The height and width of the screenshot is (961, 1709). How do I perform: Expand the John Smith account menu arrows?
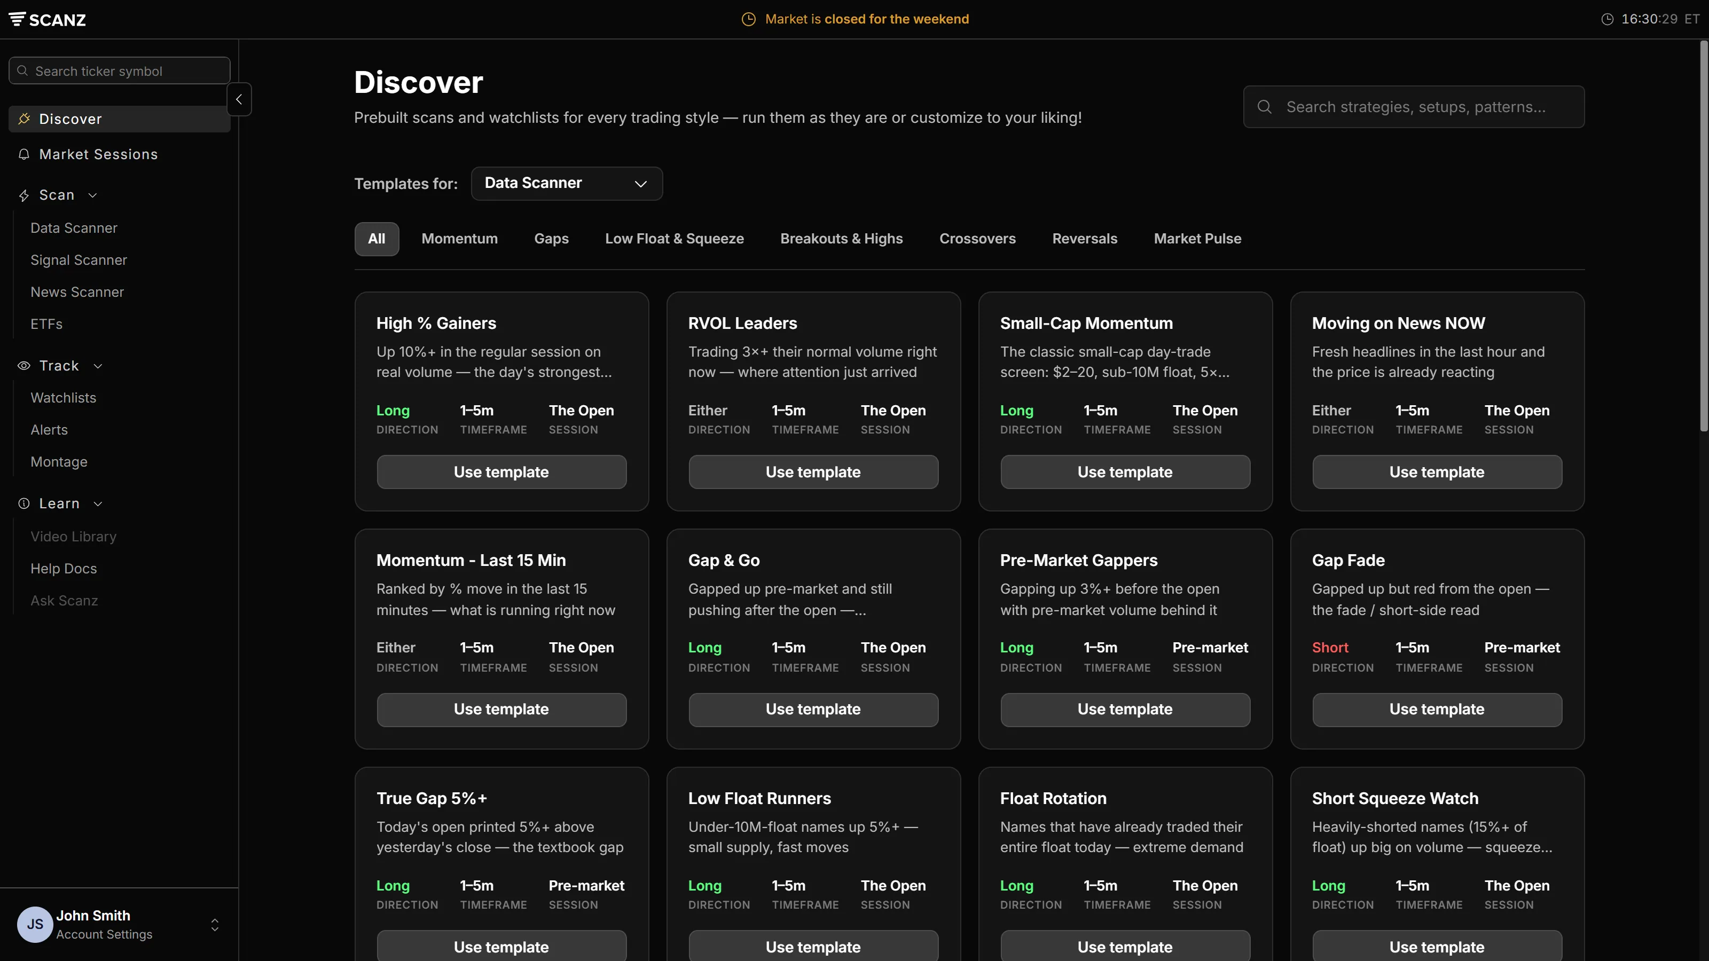(x=214, y=925)
